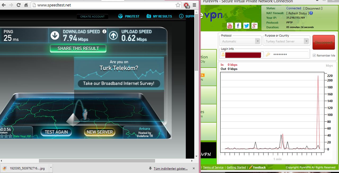Expand the downloaded jpg file options arrow
The image size is (339, 173).
[51, 168]
